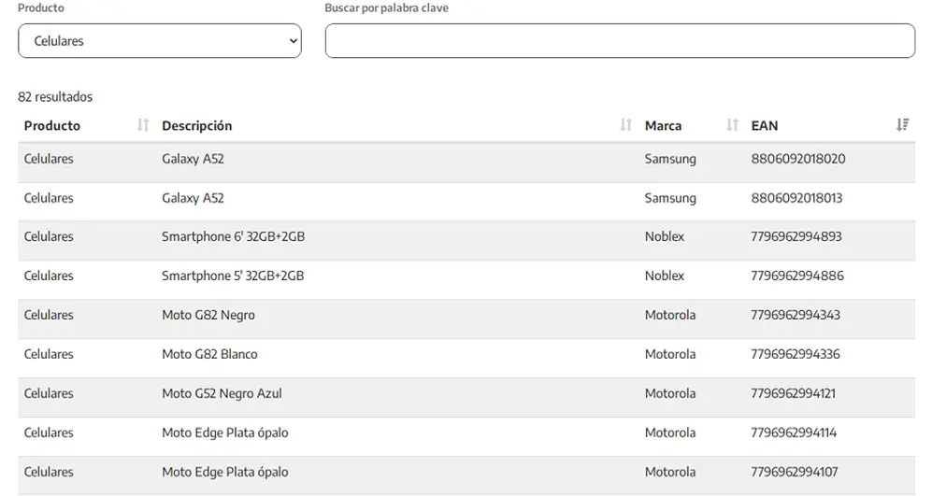The height and width of the screenshot is (496, 932).
Task: Sort table by Producto column icon
Action: point(143,125)
